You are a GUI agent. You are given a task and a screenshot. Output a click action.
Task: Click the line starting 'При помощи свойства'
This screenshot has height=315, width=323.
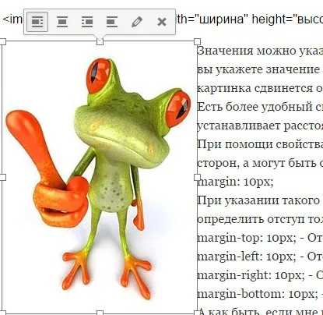(x=260, y=144)
